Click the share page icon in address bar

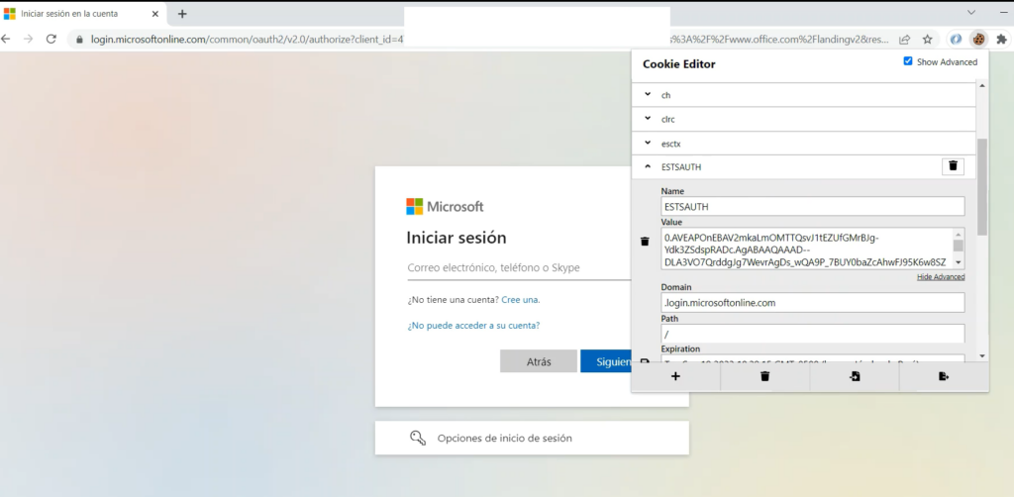905,39
